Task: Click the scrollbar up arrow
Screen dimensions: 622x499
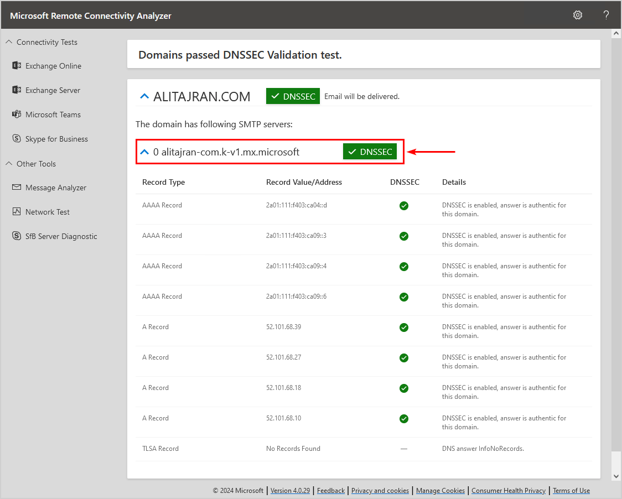Action: coord(616,34)
